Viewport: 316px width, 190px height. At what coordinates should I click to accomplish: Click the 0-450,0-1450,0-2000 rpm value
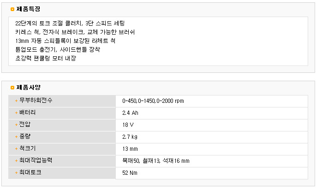[153, 101]
